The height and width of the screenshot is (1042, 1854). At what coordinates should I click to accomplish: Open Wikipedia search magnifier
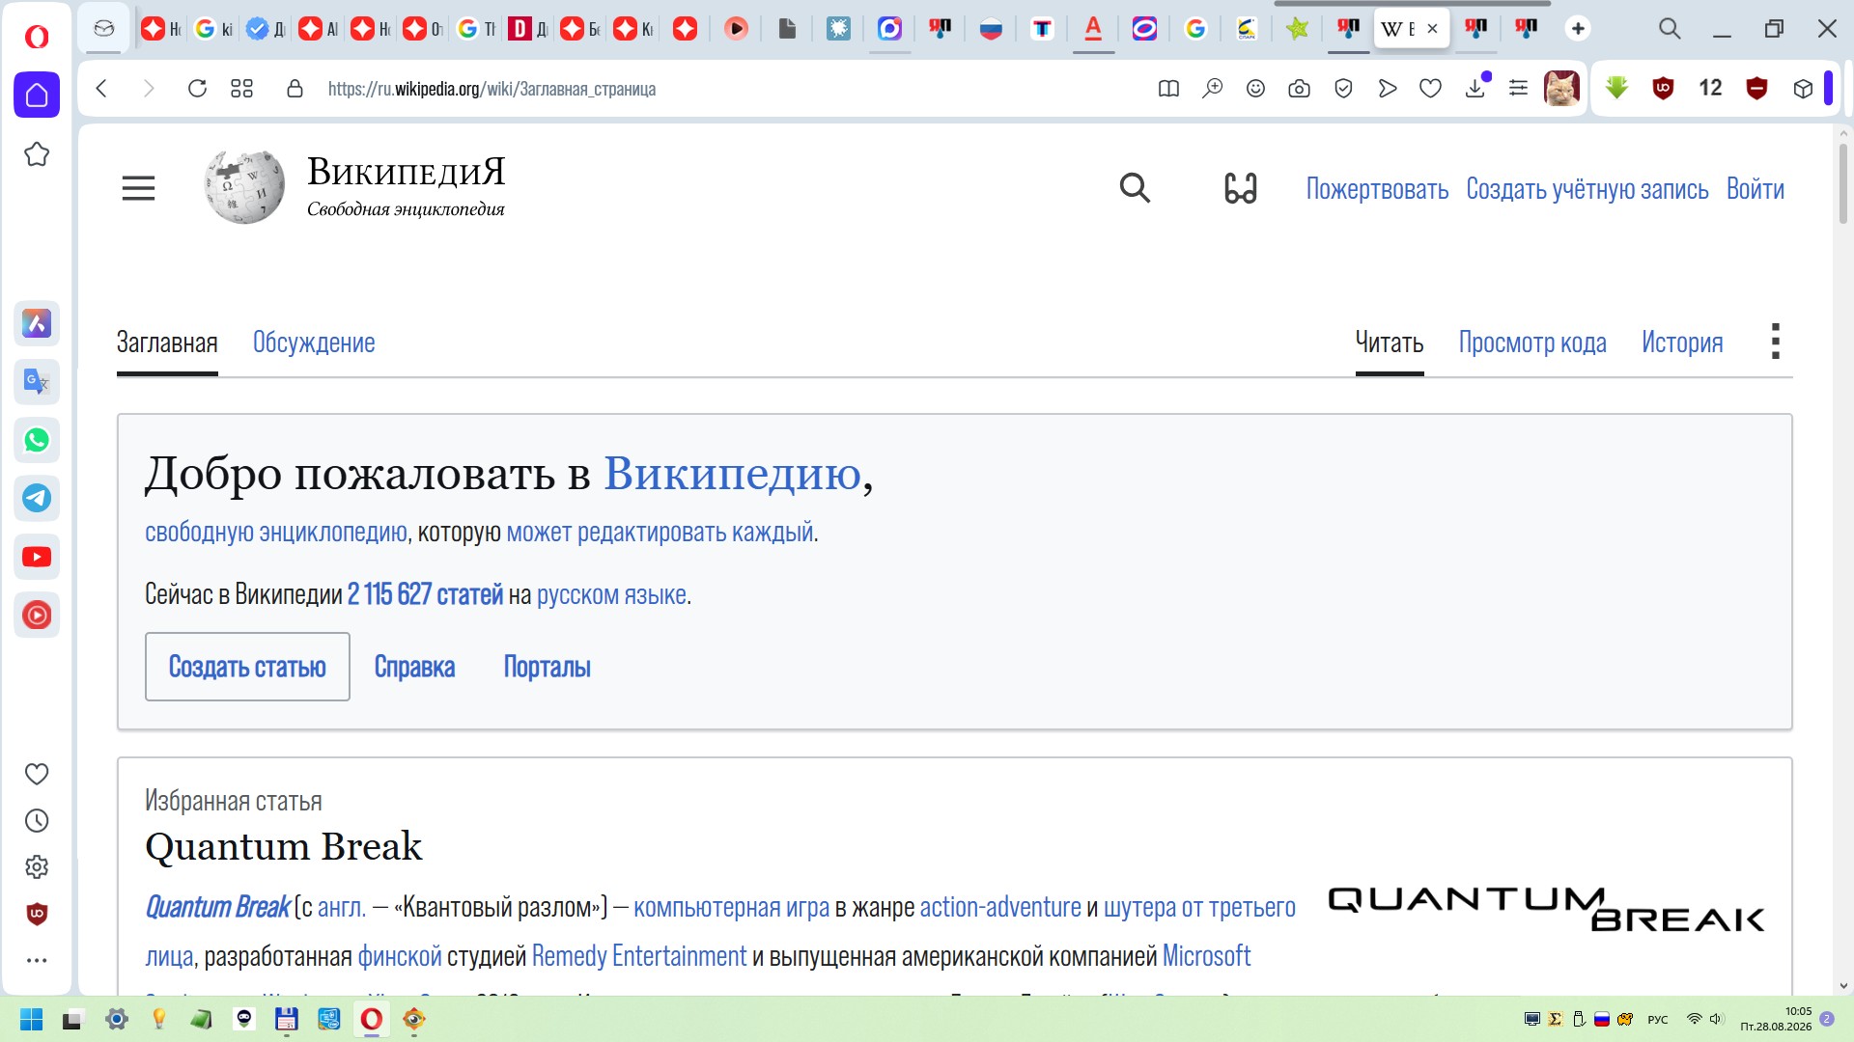(1135, 188)
